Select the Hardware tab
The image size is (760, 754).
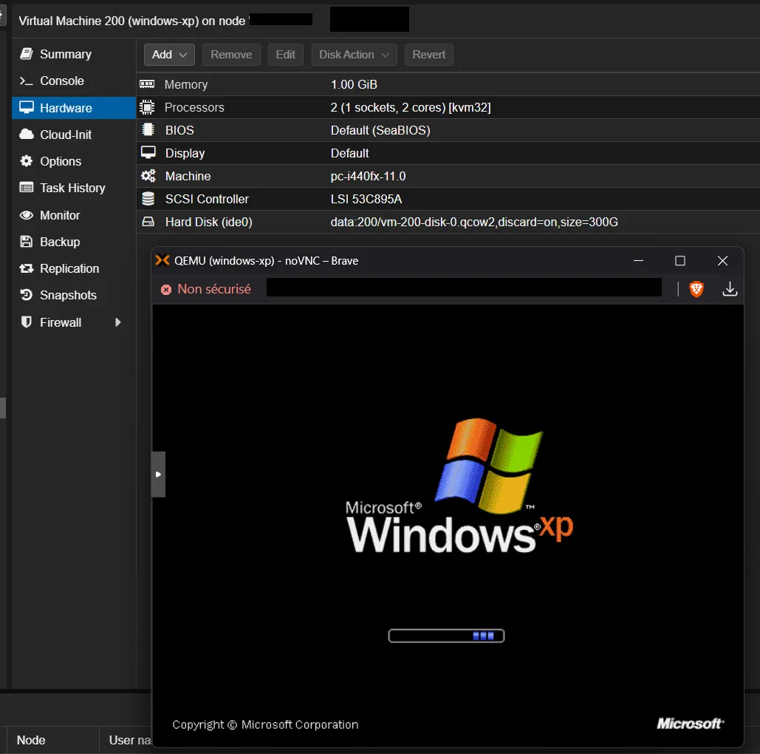pyautogui.click(x=74, y=108)
